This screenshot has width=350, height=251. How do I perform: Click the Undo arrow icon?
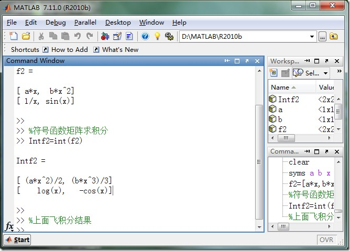pos(78,36)
